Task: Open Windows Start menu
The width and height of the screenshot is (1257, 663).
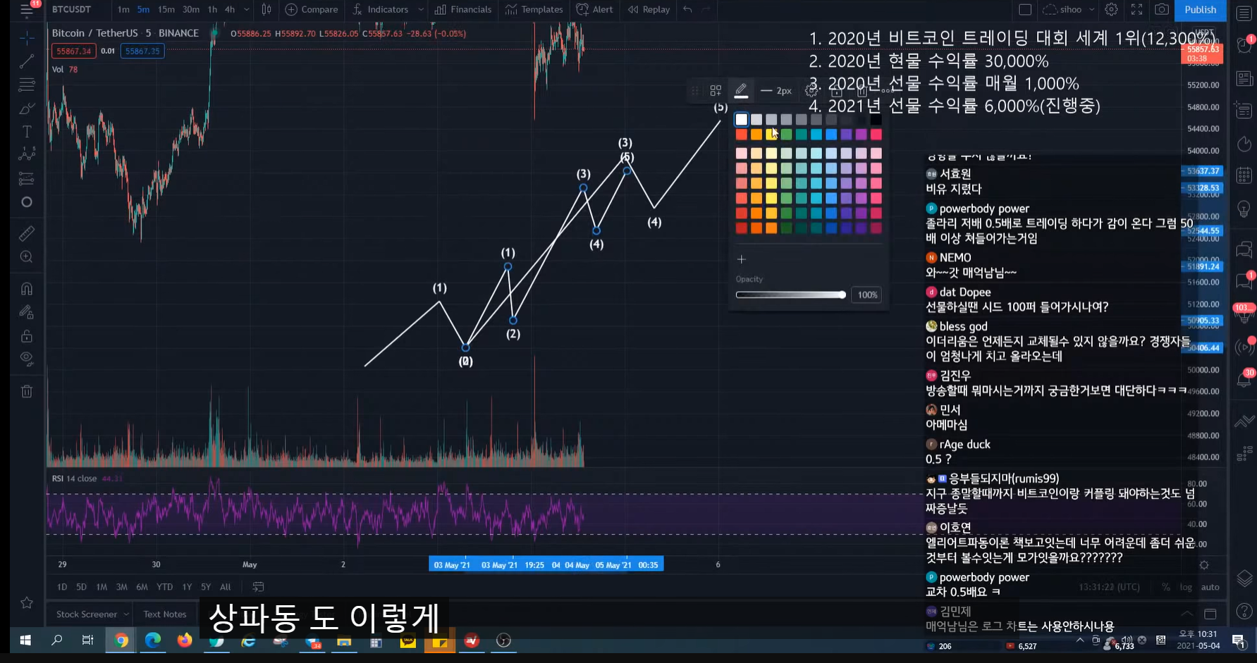Action: pyautogui.click(x=25, y=640)
